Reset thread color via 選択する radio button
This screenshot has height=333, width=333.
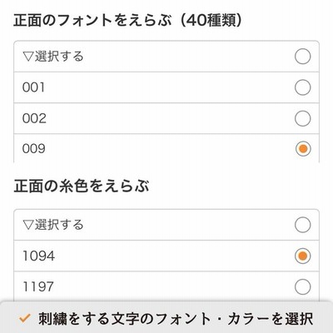[302, 225]
